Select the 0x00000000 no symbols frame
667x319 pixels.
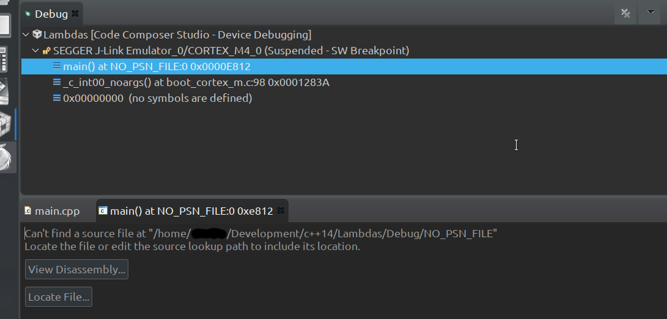[x=157, y=98]
